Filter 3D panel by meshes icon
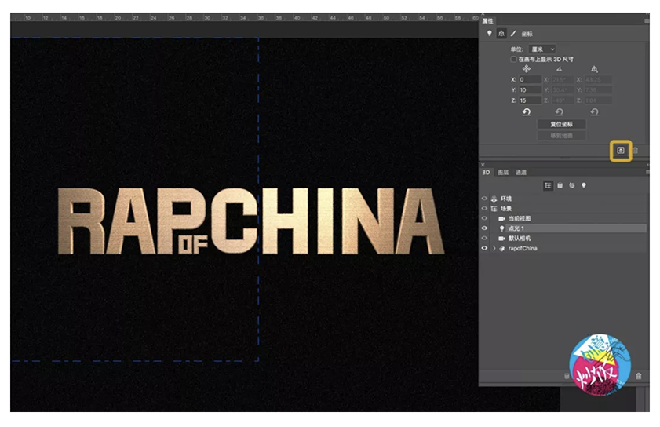The height and width of the screenshot is (427, 660). click(x=560, y=185)
